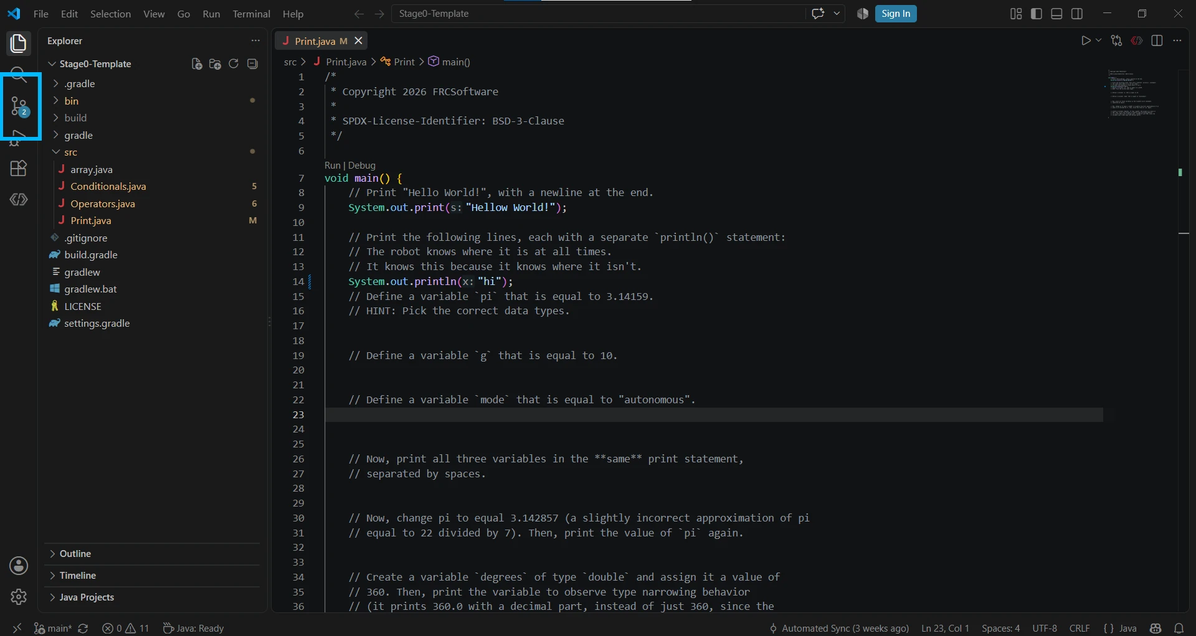
Task: Create a new file in Stage0-Template
Action: (197, 64)
